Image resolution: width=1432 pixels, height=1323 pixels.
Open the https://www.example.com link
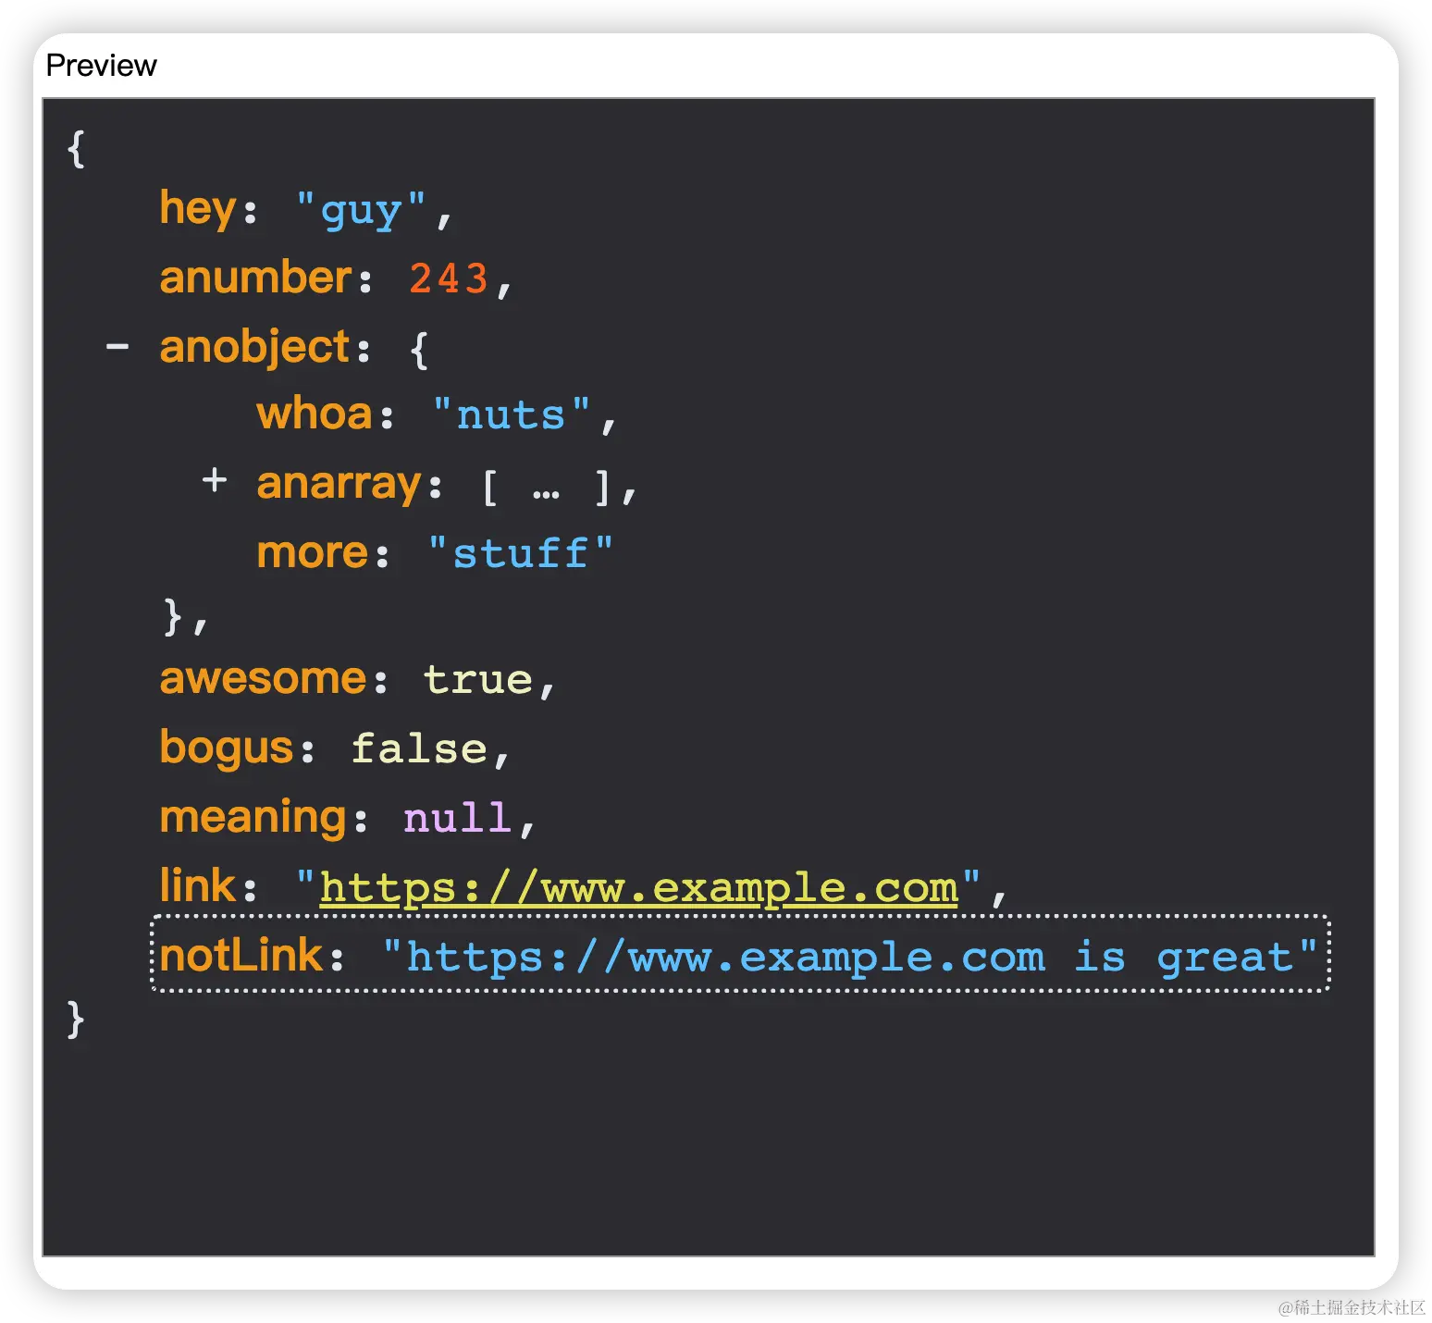pyautogui.click(x=638, y=888)
